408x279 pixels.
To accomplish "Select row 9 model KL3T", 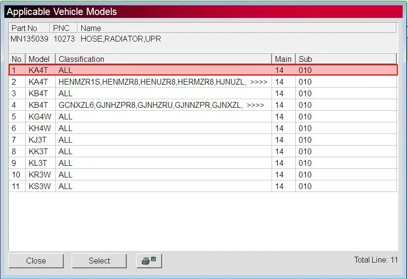I will pos(38,163).
